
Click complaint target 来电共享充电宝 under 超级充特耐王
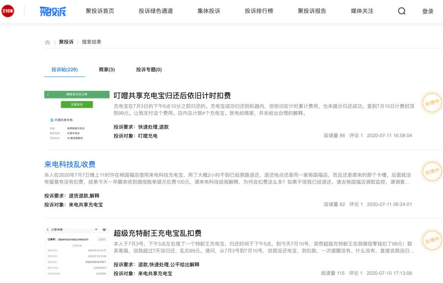(x=155, y=274)
